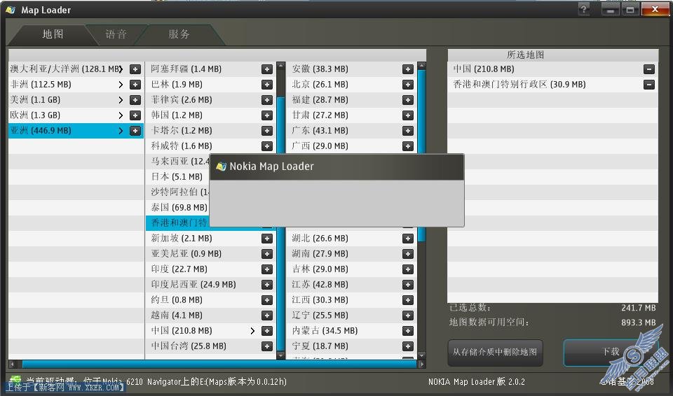
Task: Click the country list vertical scrollbar thumb
Action: 280,223
